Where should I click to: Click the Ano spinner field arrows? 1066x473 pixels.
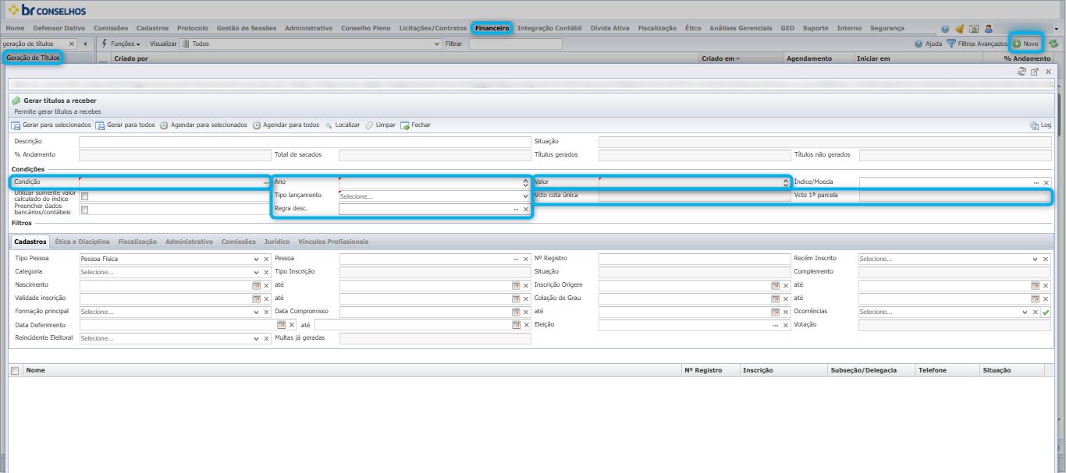[x=526, y=182]
